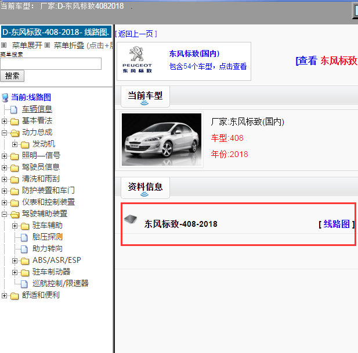Click the white Peugeot 408 car thumbnail
The image size is (358, 353).
[x=162, y=140]
